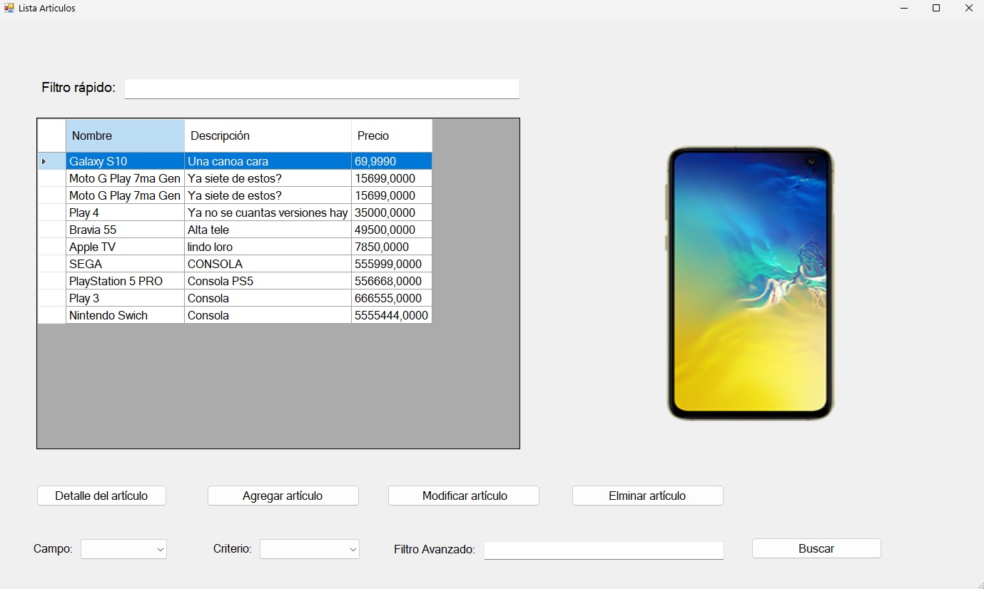The width and height of the screenshot is (984, 589).
Task: Click the Precio column header
Action: [x=391, y=135]
